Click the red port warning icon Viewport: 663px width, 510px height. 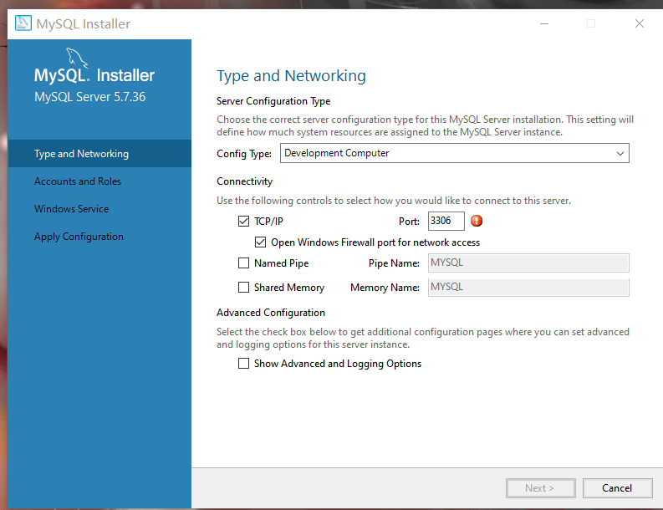pos(477,221)
